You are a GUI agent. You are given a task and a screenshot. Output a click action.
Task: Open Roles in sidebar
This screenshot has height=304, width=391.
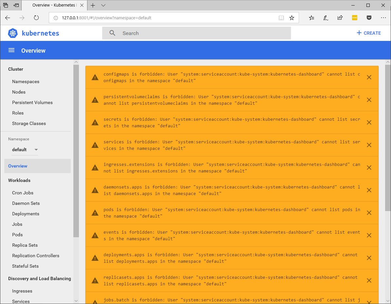click(x=18, y=113)
